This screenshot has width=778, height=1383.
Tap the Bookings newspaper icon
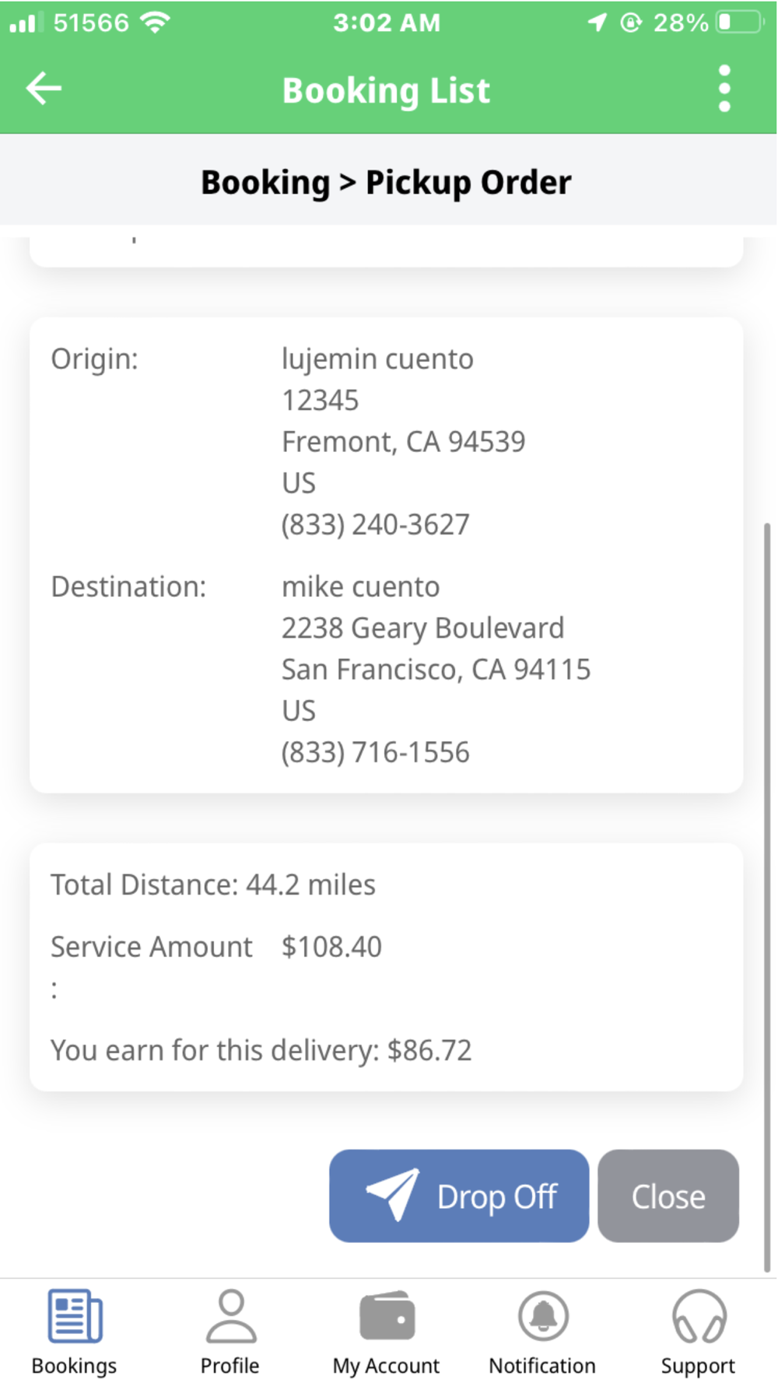[75, 1316]
